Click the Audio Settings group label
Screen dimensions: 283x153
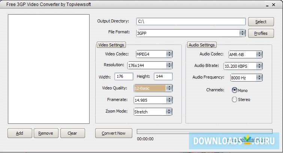(202, 45)
